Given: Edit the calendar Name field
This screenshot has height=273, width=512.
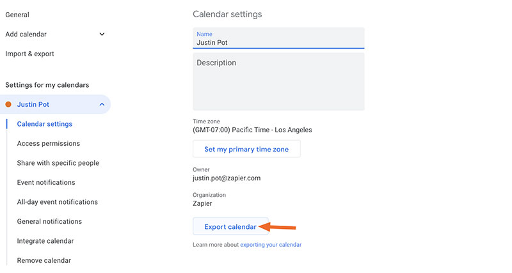Looking at the screenshot, I should (278, 43).
